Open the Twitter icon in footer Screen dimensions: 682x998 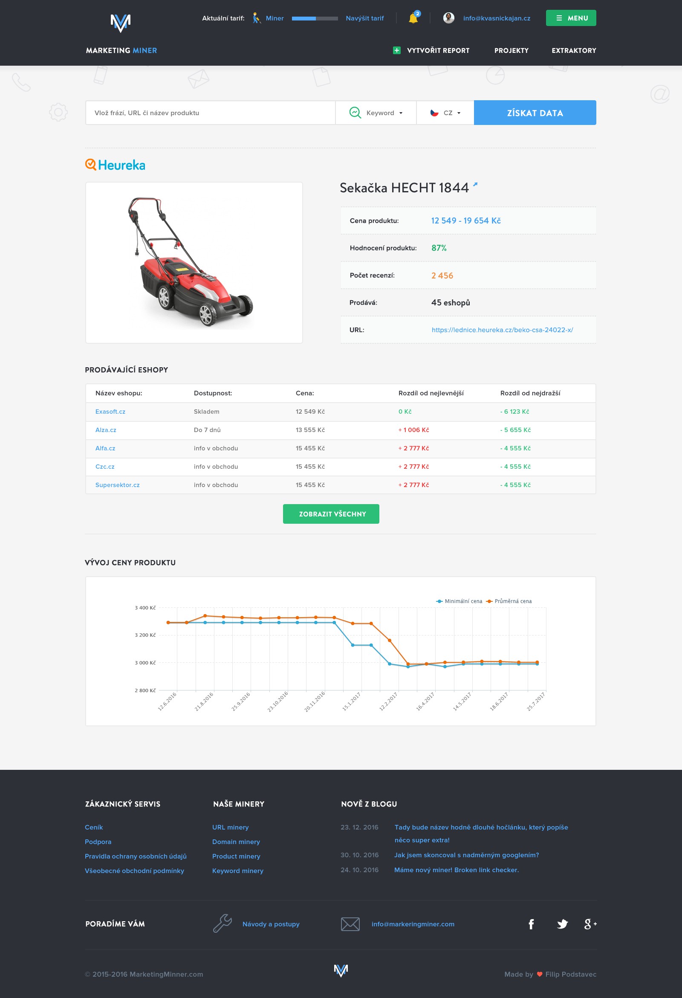click(x=562, y=924)
